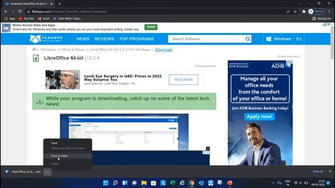Open the tech news video thumbnail
335x188 pixels.
(124, 132)
